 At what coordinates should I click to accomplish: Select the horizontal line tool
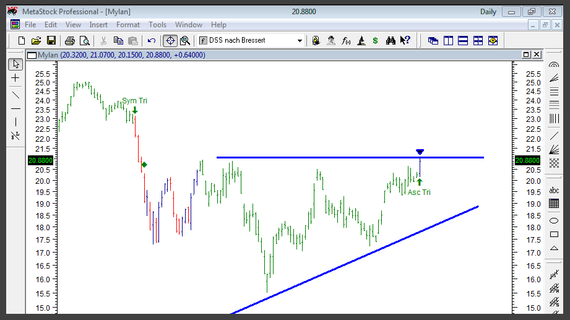(15, 109)
